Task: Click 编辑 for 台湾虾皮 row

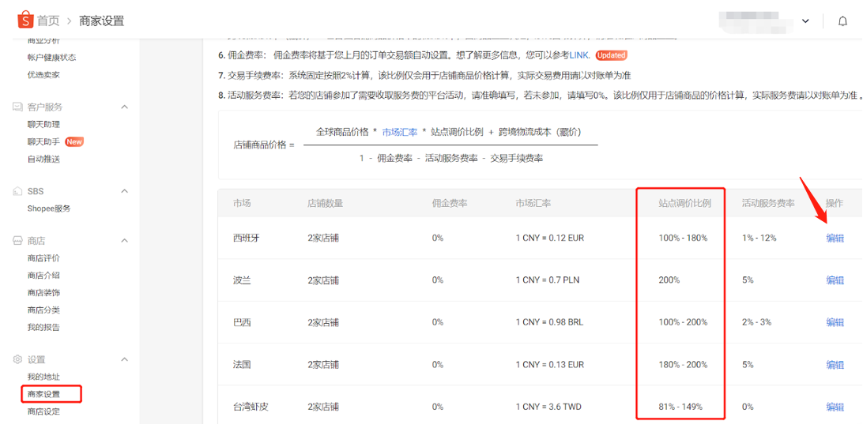Action: click(835, 407)
